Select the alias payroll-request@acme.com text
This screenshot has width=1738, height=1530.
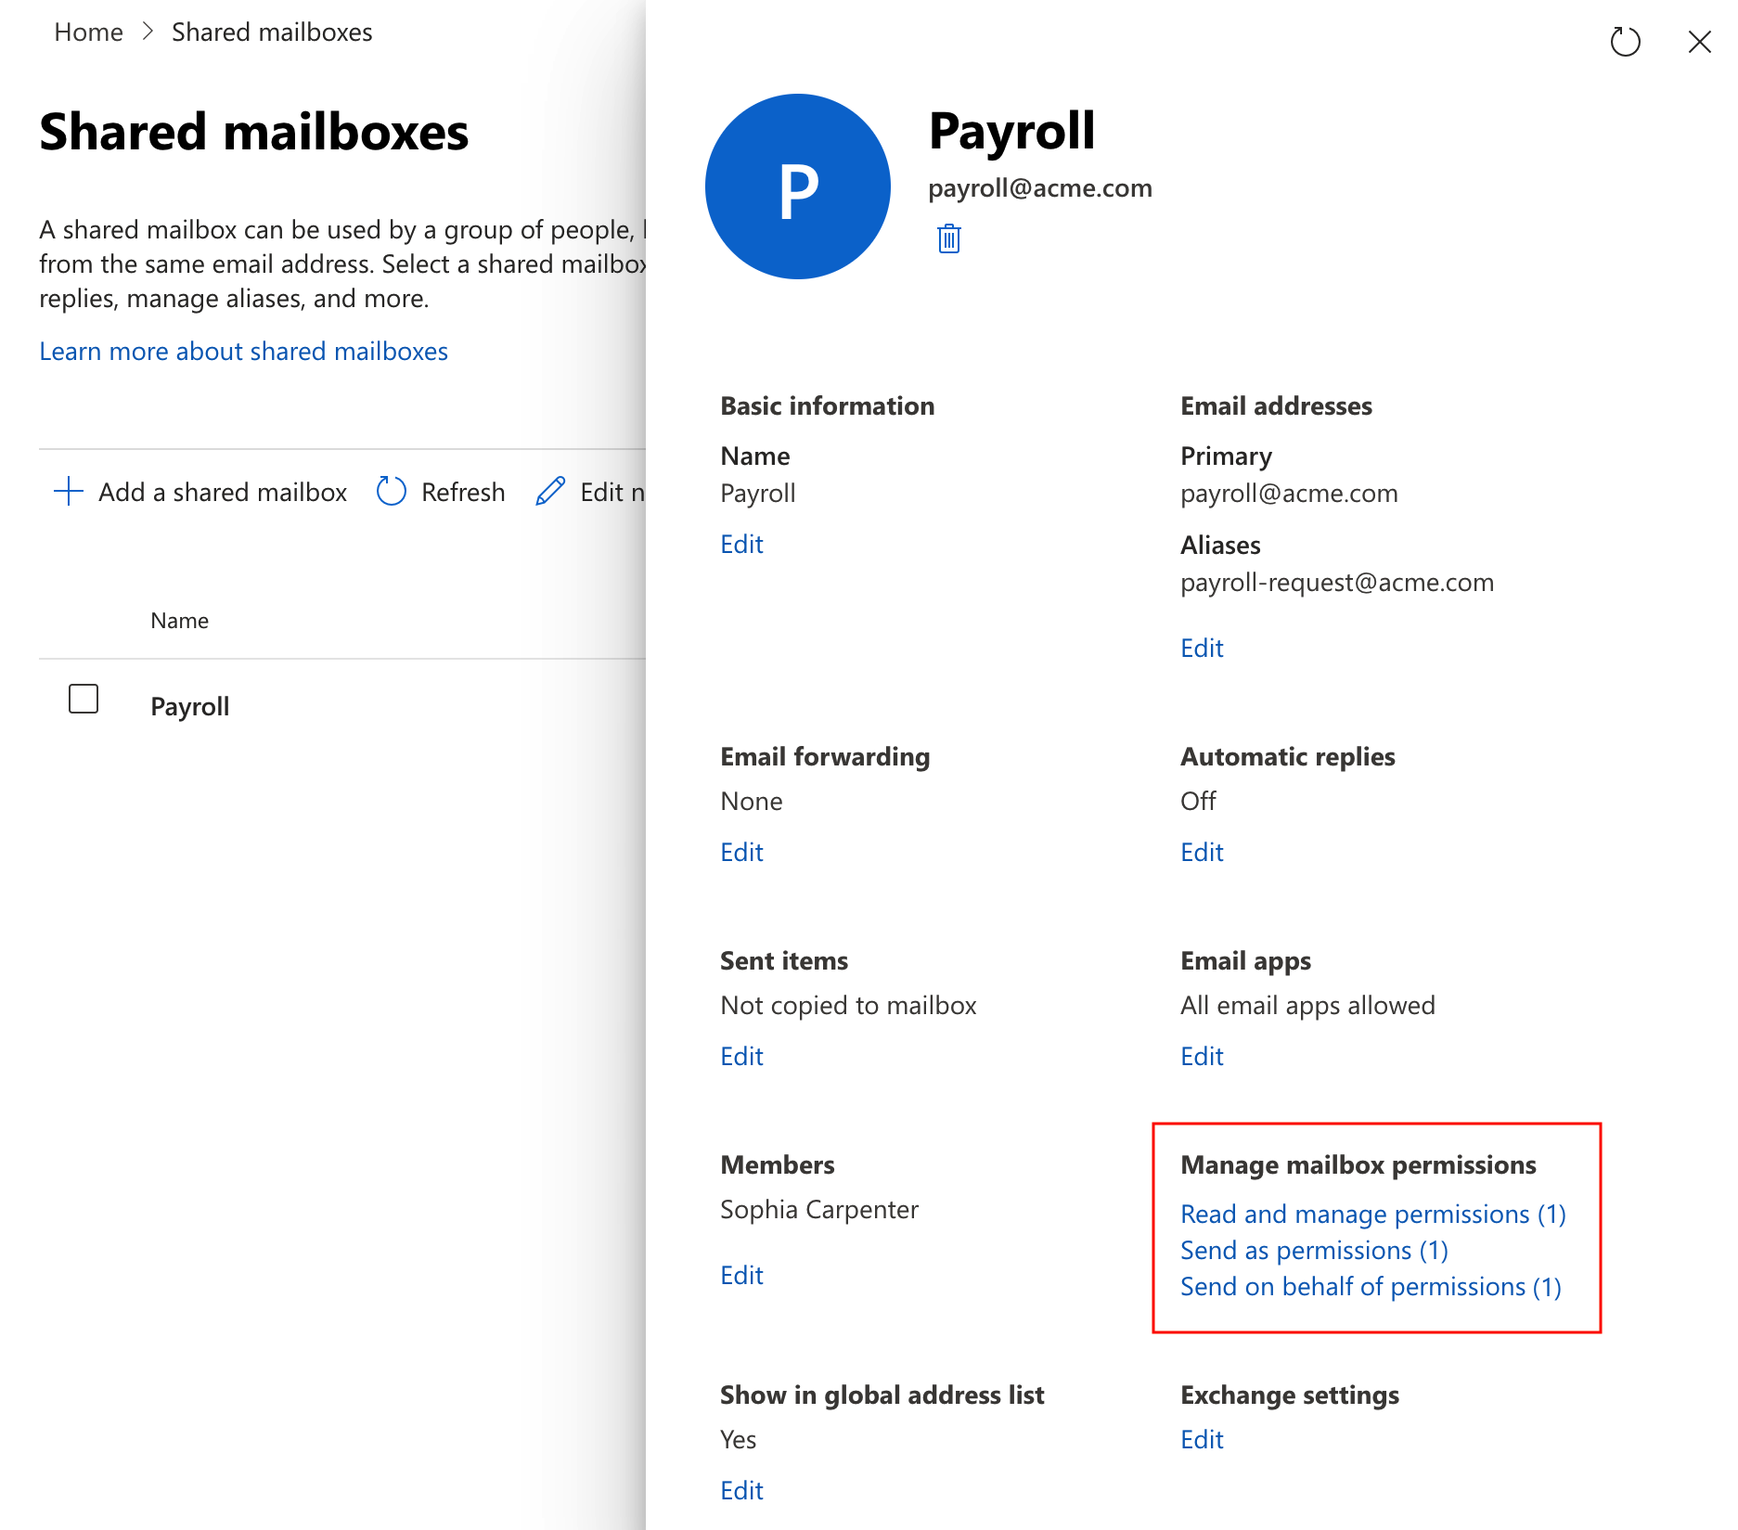1337,582
